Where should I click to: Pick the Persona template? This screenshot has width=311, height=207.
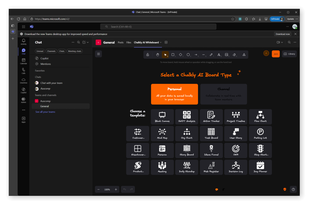point(162,151)
